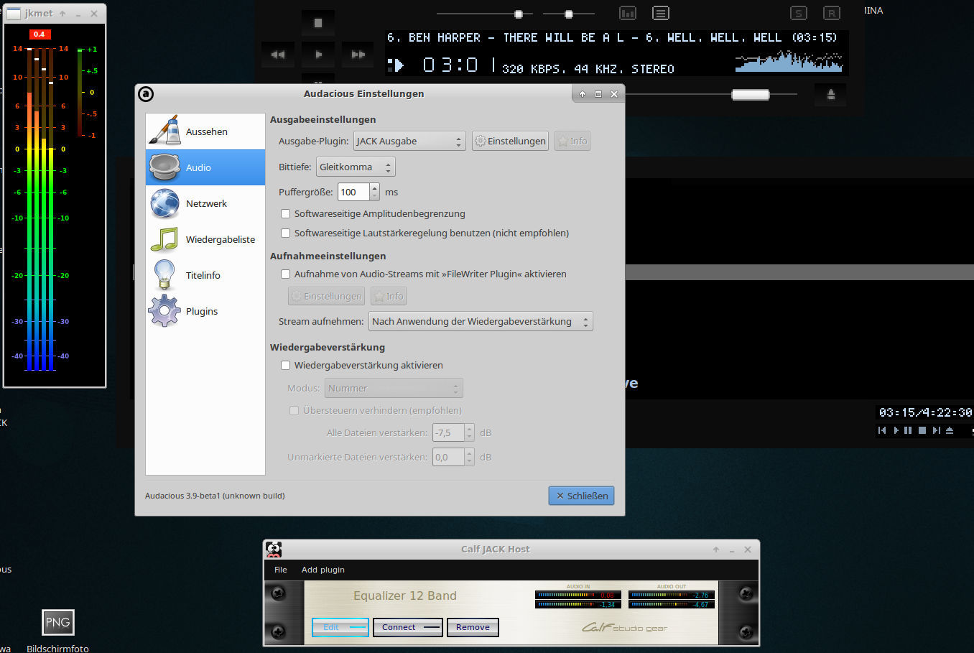Enable Aufnahme von Audio-Streams checkbox
This screenshot has width=974, height=653.
click(285, 274)
